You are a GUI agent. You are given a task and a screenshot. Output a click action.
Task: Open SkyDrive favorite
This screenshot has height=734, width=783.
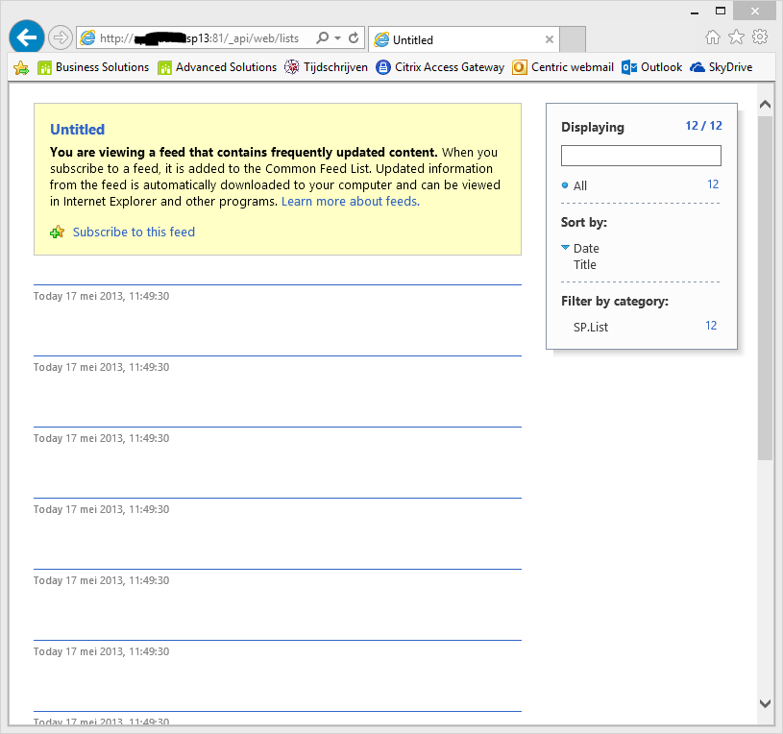coord(722,67)
